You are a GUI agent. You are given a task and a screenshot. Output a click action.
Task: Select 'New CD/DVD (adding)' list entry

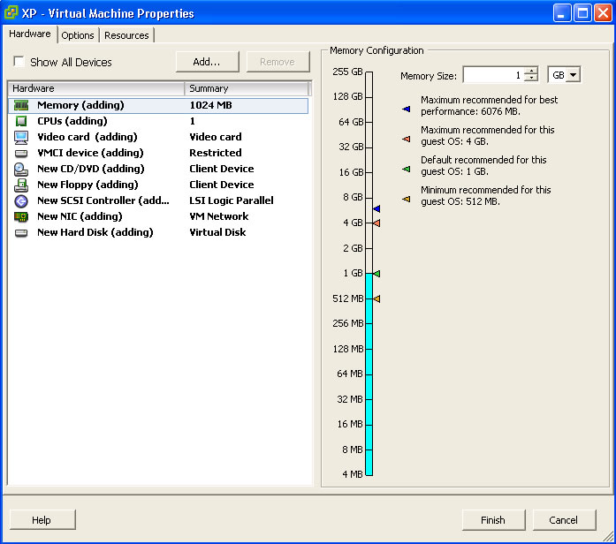tap(91, 169)
